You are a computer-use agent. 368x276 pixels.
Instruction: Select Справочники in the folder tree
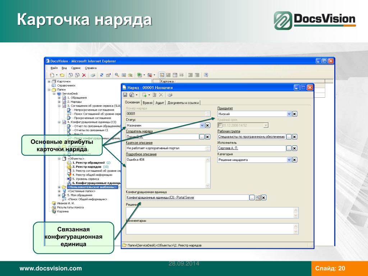[66, 86]
